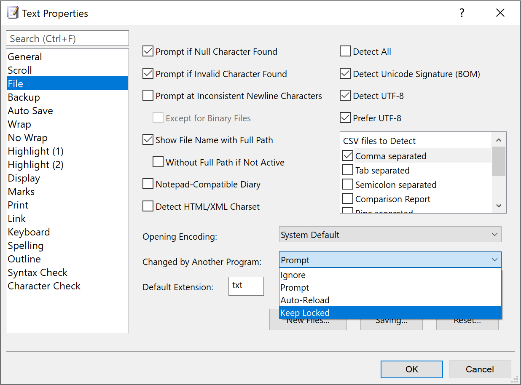Select Character Check category
Screen dimensions: 521x385
click(67, 286)
